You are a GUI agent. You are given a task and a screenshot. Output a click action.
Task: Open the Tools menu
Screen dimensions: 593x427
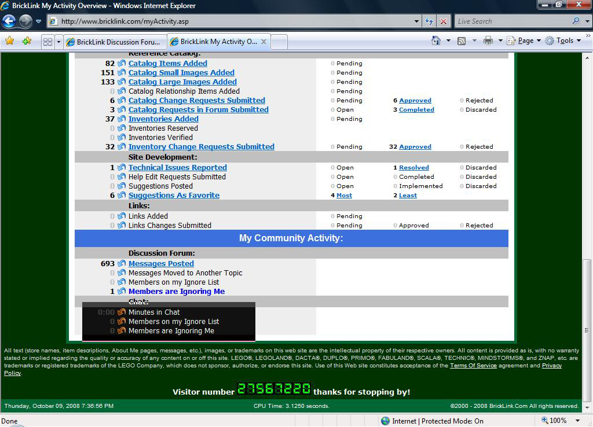(x=563, y=41)
